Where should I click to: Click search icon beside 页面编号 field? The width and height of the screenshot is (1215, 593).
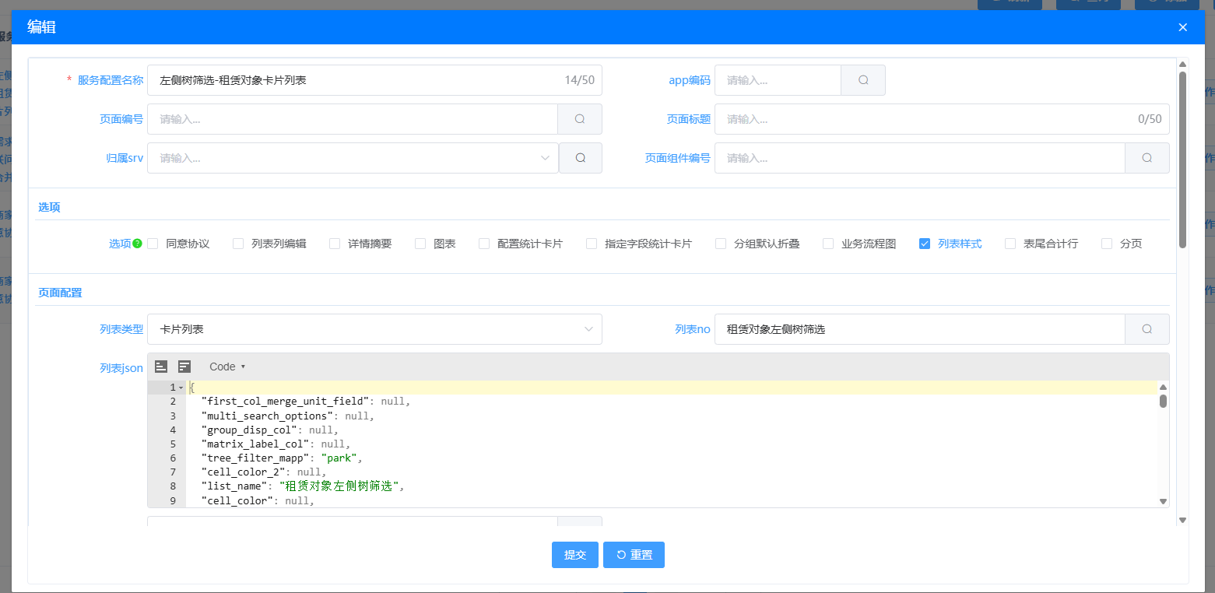click(580, 119)
